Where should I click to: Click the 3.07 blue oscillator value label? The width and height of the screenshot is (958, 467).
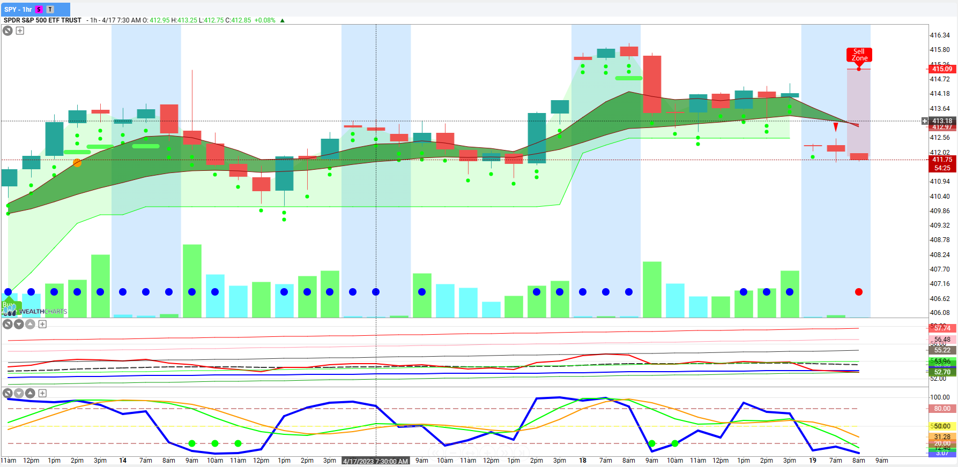[x=942, y=454]
